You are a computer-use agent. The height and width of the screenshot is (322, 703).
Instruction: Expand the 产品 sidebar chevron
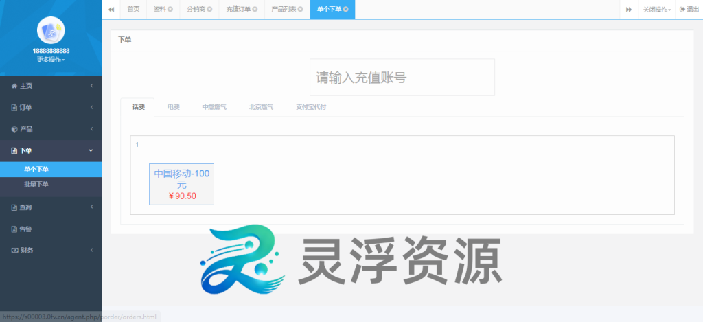91,129
